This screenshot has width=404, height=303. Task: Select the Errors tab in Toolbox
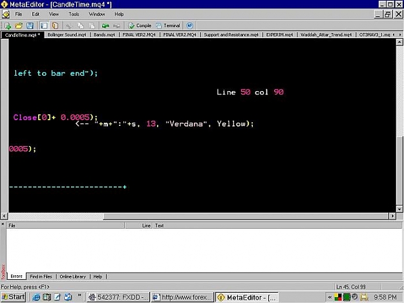(x=17, y=277)
